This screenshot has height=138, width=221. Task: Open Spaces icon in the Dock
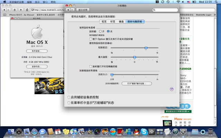(x=160, y=132)
